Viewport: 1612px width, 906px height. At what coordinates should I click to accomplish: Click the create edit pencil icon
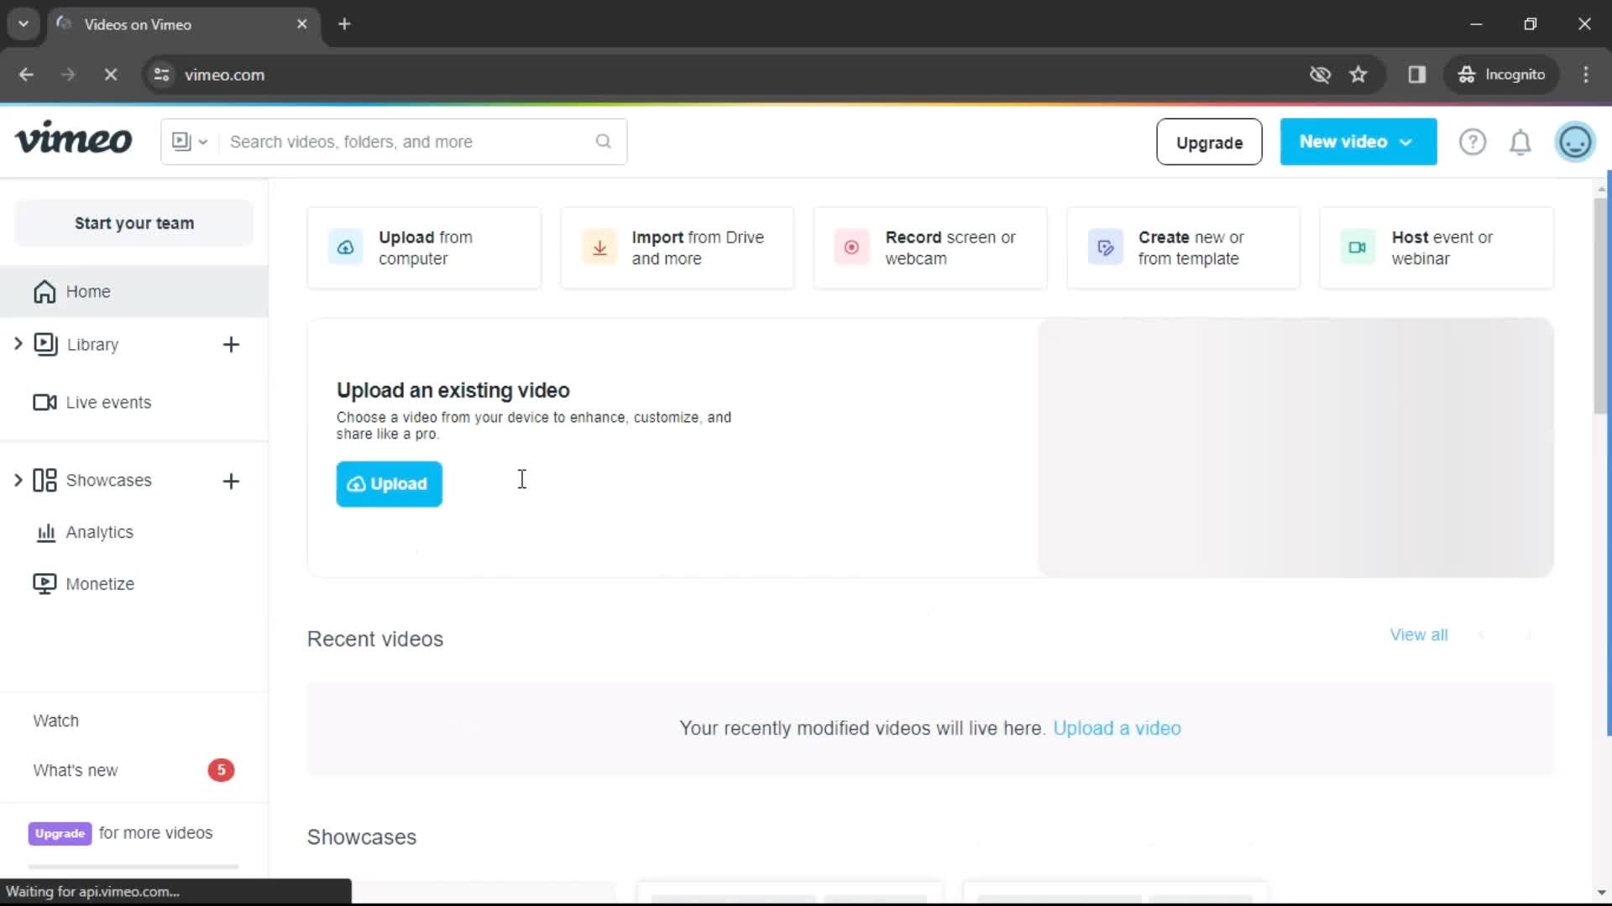[x=1106, y=247]
